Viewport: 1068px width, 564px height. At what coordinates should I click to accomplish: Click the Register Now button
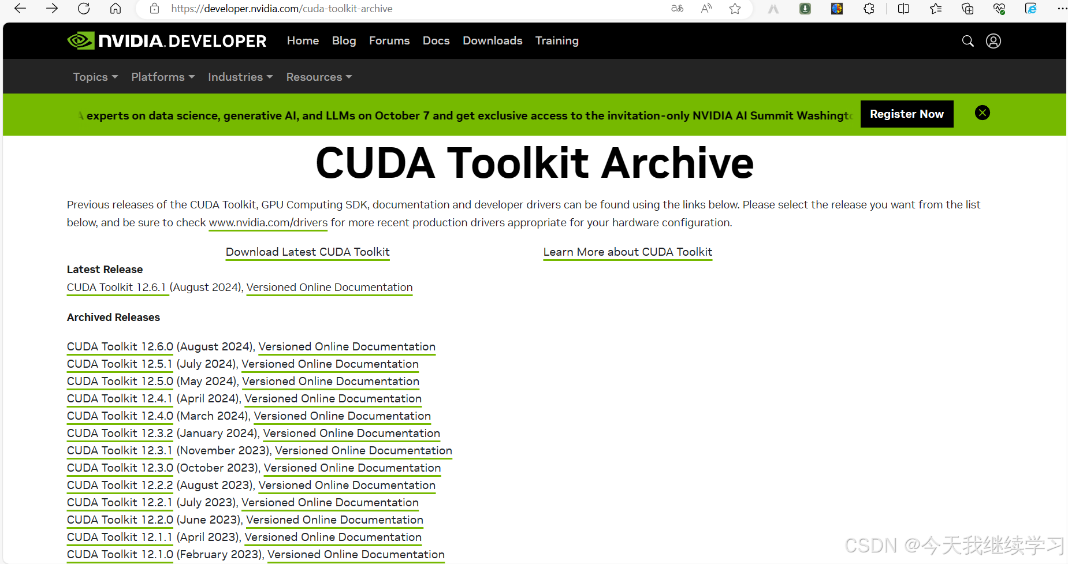click(907, 114)
